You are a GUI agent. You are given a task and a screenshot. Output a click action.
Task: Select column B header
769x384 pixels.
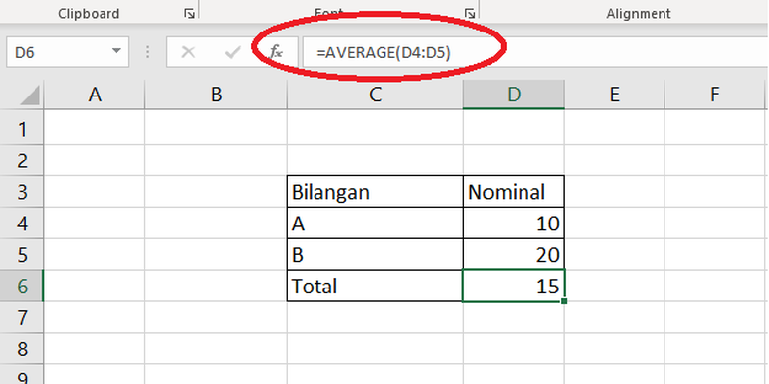(216, 95)
